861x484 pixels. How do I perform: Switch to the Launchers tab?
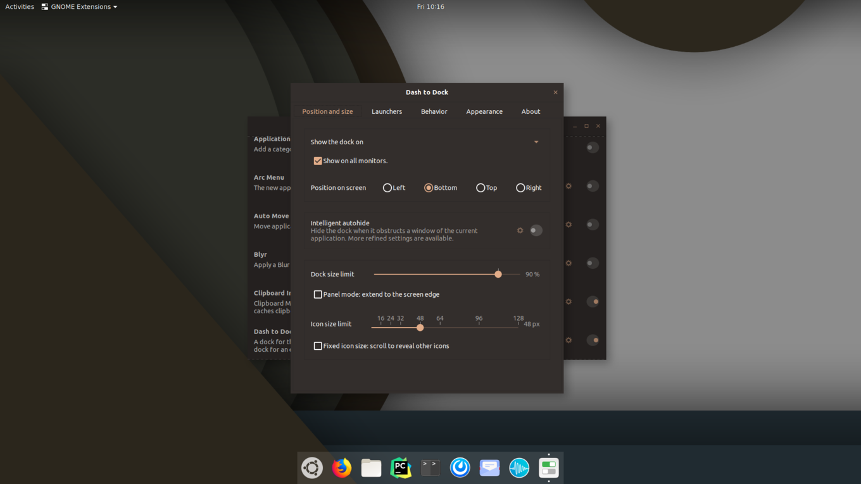click(x=387, y=111)
